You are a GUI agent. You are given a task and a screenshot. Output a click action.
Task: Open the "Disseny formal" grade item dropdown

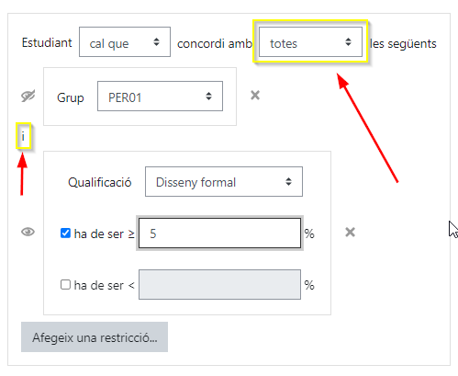point(224,182)
